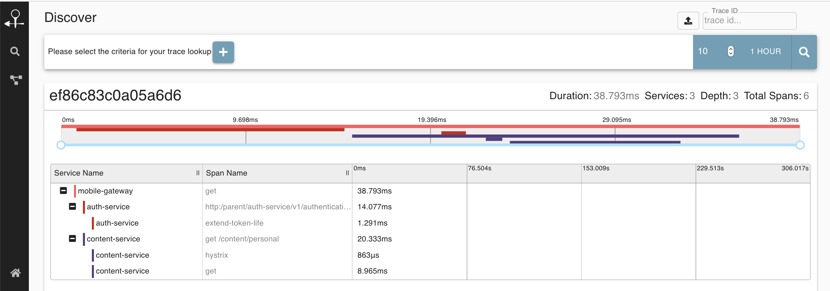Collapse the mobile-gateway span tree

click(x=63, y=191)
